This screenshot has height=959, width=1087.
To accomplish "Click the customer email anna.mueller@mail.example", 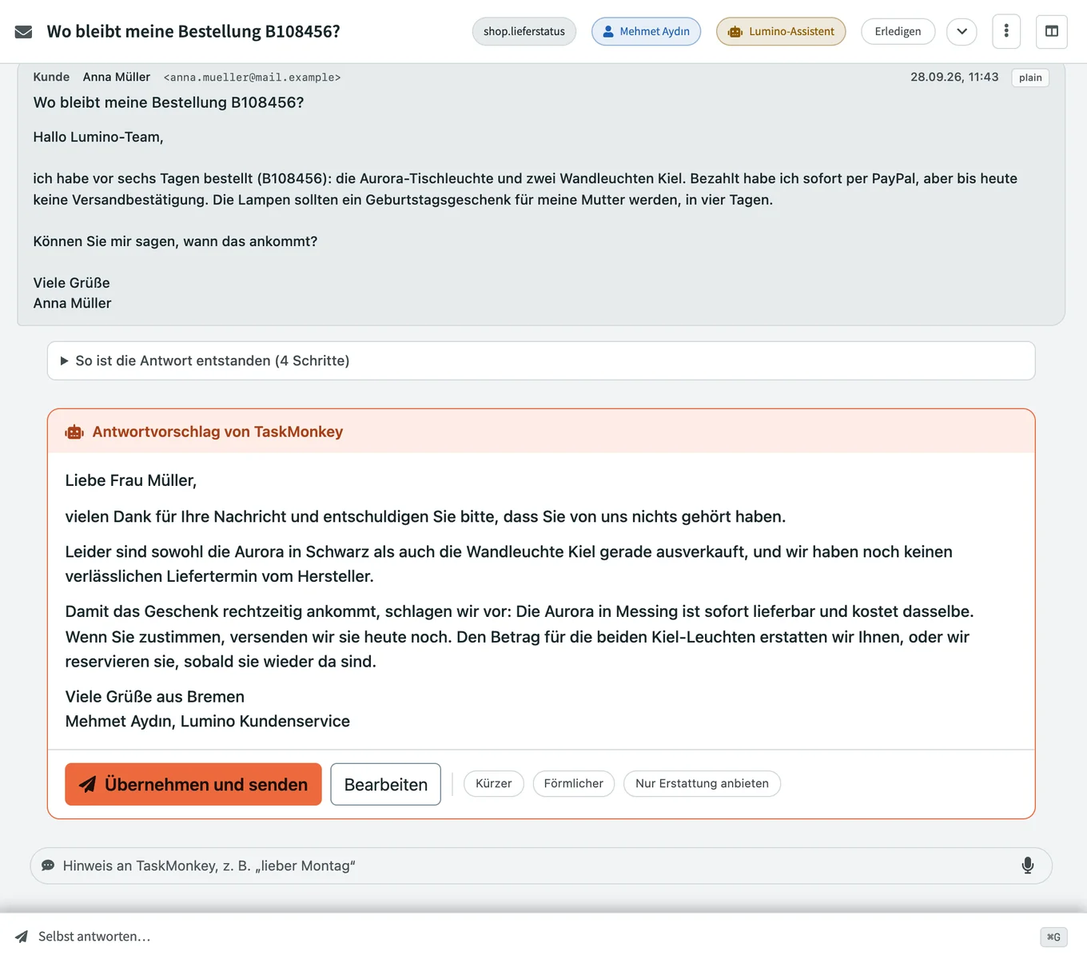I will point(252,78).
